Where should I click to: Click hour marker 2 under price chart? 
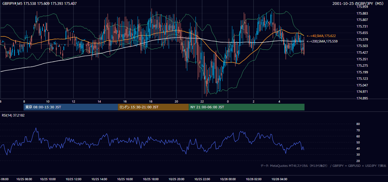point(254,101)
